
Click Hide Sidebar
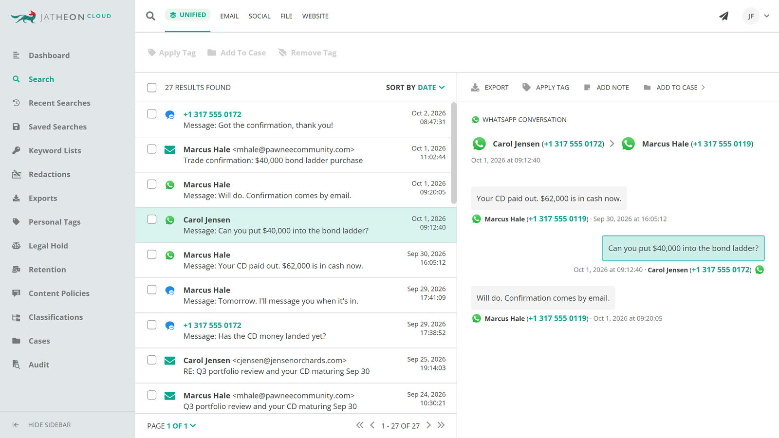tap(42, 425)
